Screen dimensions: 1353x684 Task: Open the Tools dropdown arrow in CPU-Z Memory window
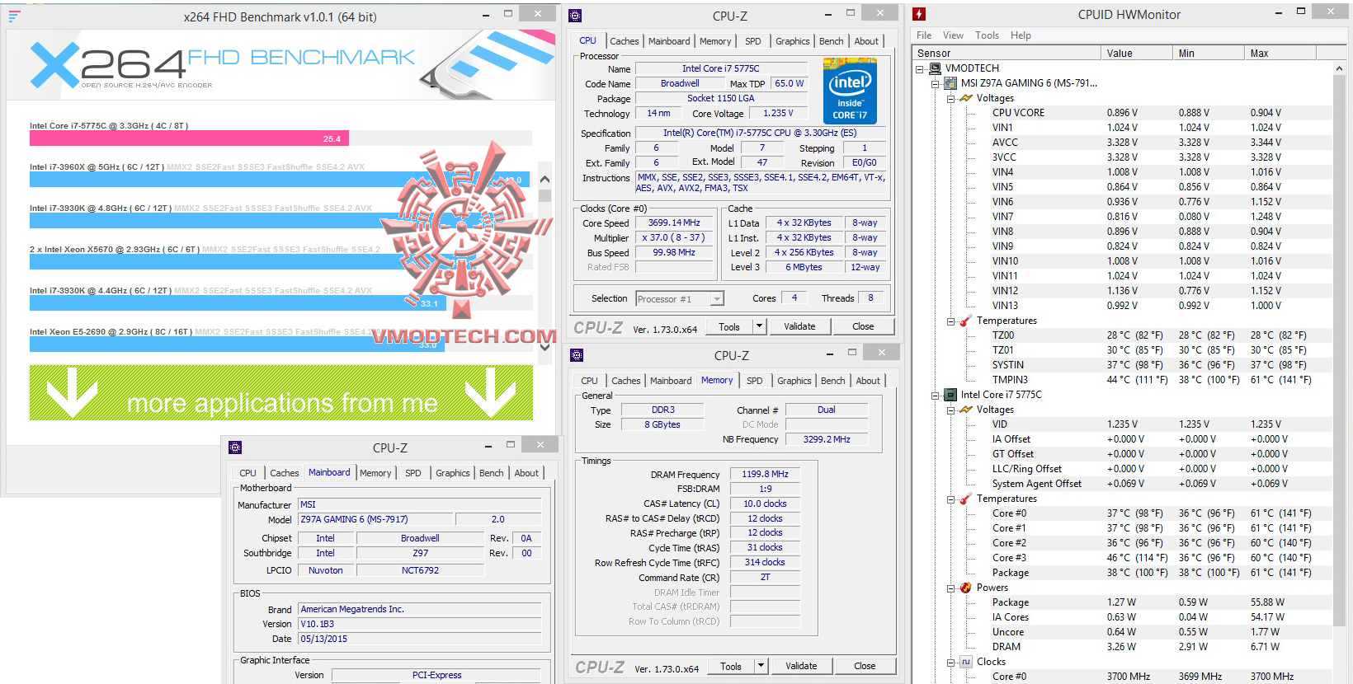click(761, 666)
